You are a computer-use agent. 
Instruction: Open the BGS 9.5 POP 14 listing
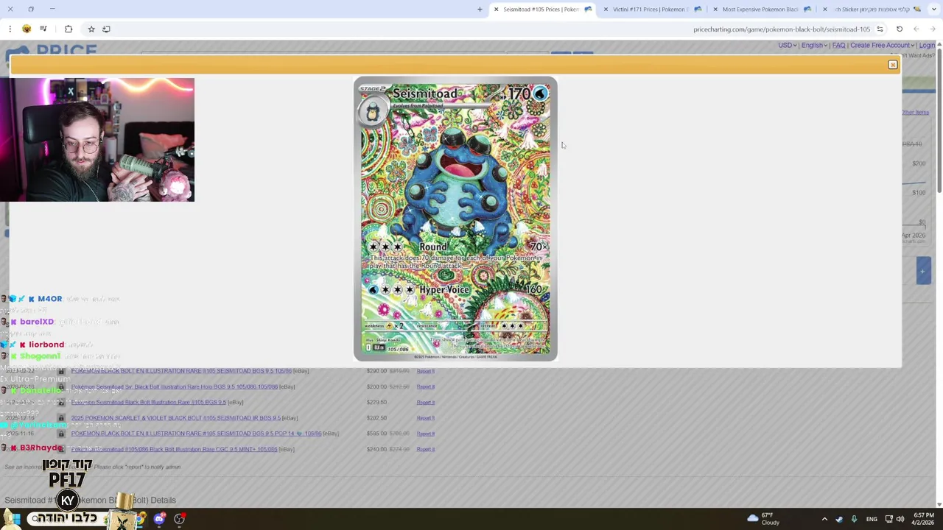[x=196, y=434]
